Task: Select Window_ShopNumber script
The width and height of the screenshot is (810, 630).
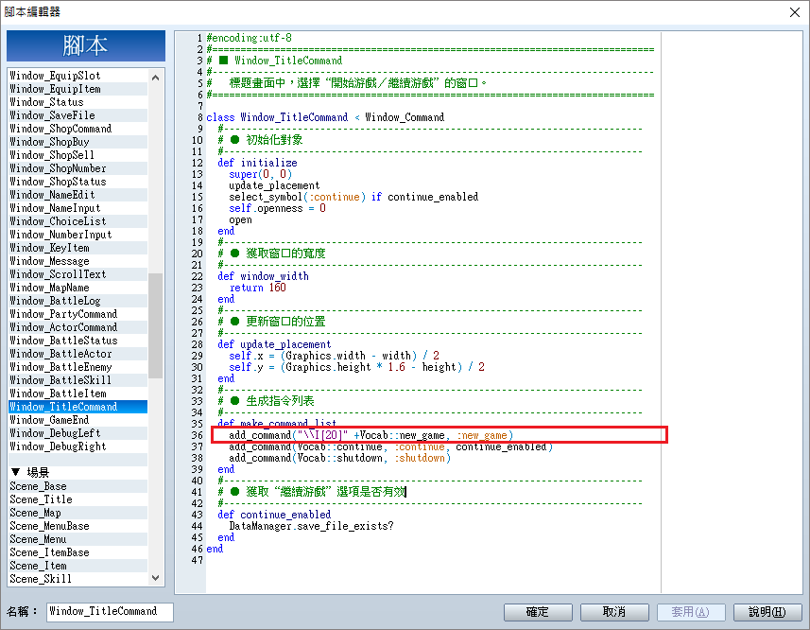Action: 78,168
